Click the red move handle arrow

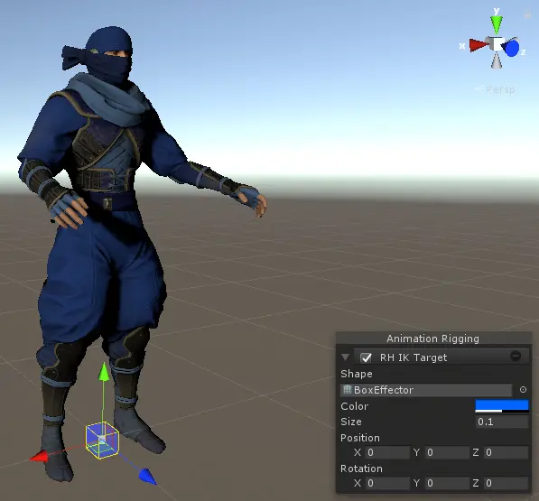39,457
